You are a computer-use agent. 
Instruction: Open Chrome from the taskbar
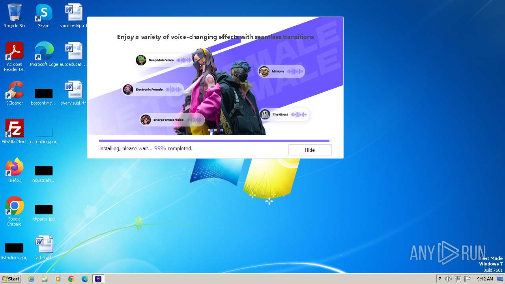[71, 279]
